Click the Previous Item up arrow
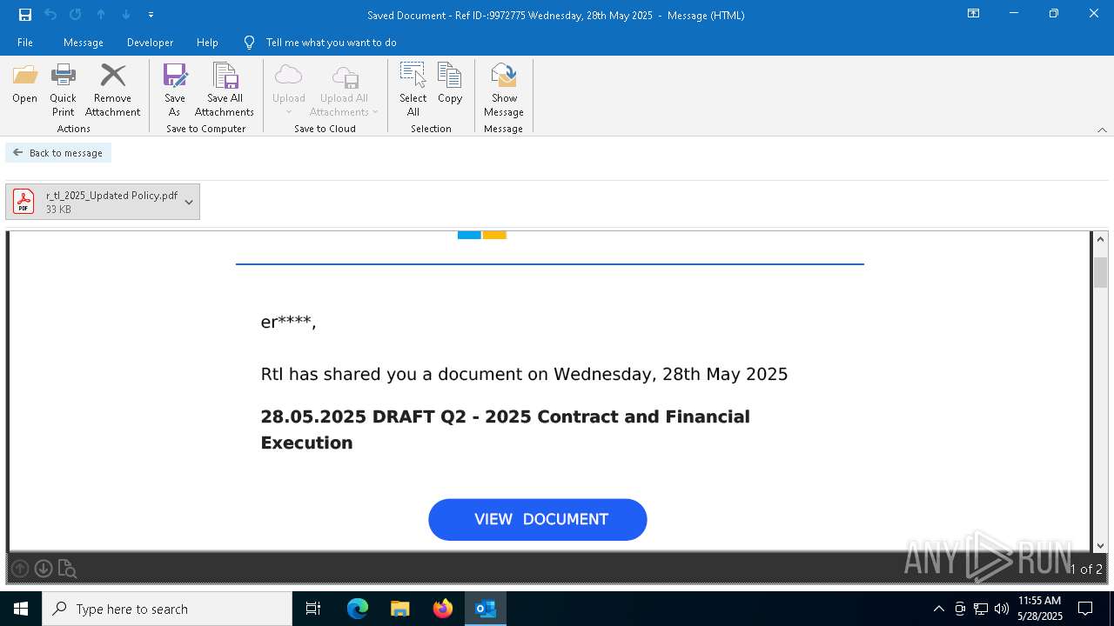1114x626 pixels. 101,15
